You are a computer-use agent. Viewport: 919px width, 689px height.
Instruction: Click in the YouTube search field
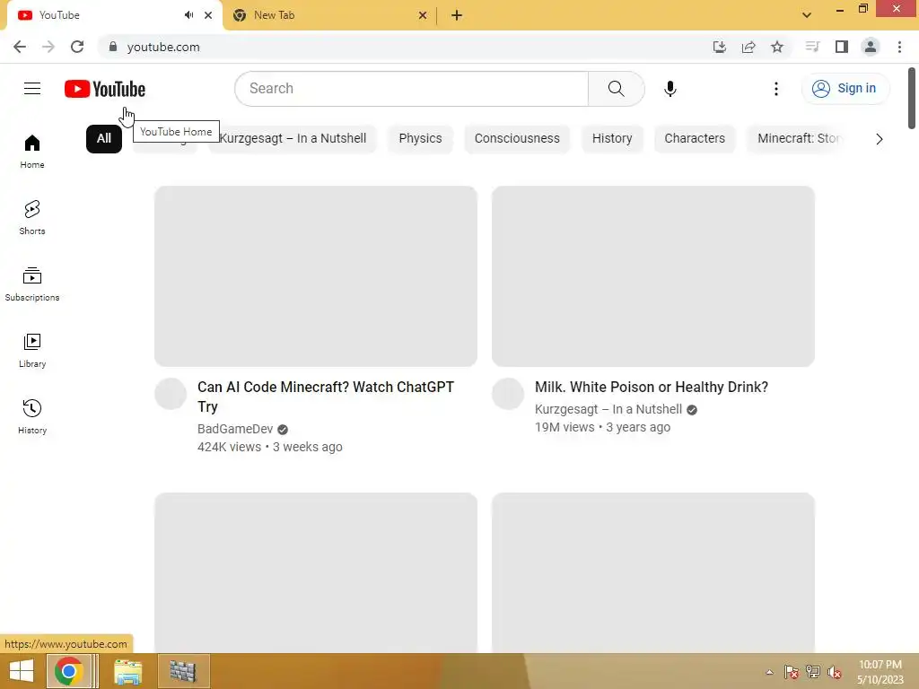coord(411,89)
